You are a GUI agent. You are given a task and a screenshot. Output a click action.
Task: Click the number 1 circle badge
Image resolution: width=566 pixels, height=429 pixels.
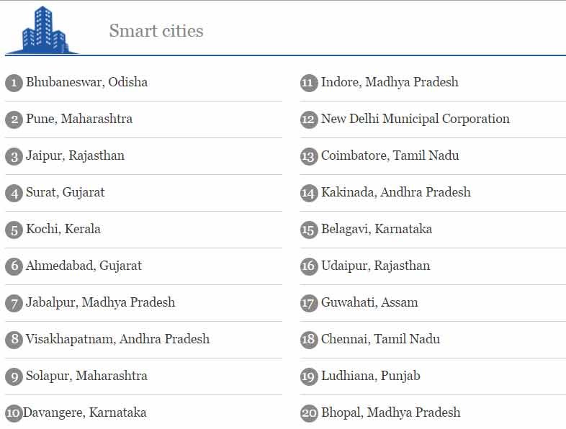point(14,83)
